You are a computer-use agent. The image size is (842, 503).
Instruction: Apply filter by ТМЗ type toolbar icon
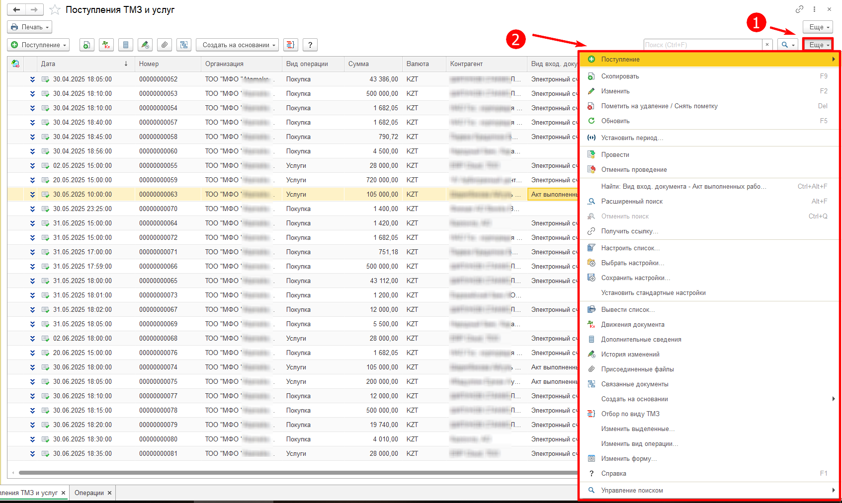(291, 45)
